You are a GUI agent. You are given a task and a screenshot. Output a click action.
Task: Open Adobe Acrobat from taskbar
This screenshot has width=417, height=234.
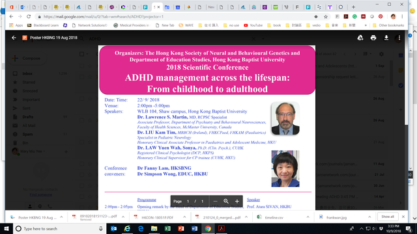pos(222,228)
